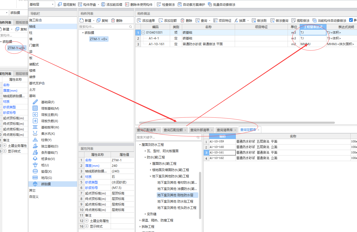Select 基础梁(F) in navigation tree

point(47,102)
